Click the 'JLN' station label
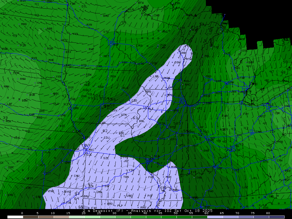 click(x=91, y=186)
